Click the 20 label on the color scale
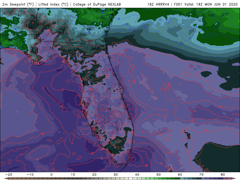The width and height of the screenshot is (240, 180). click(94, 175)
